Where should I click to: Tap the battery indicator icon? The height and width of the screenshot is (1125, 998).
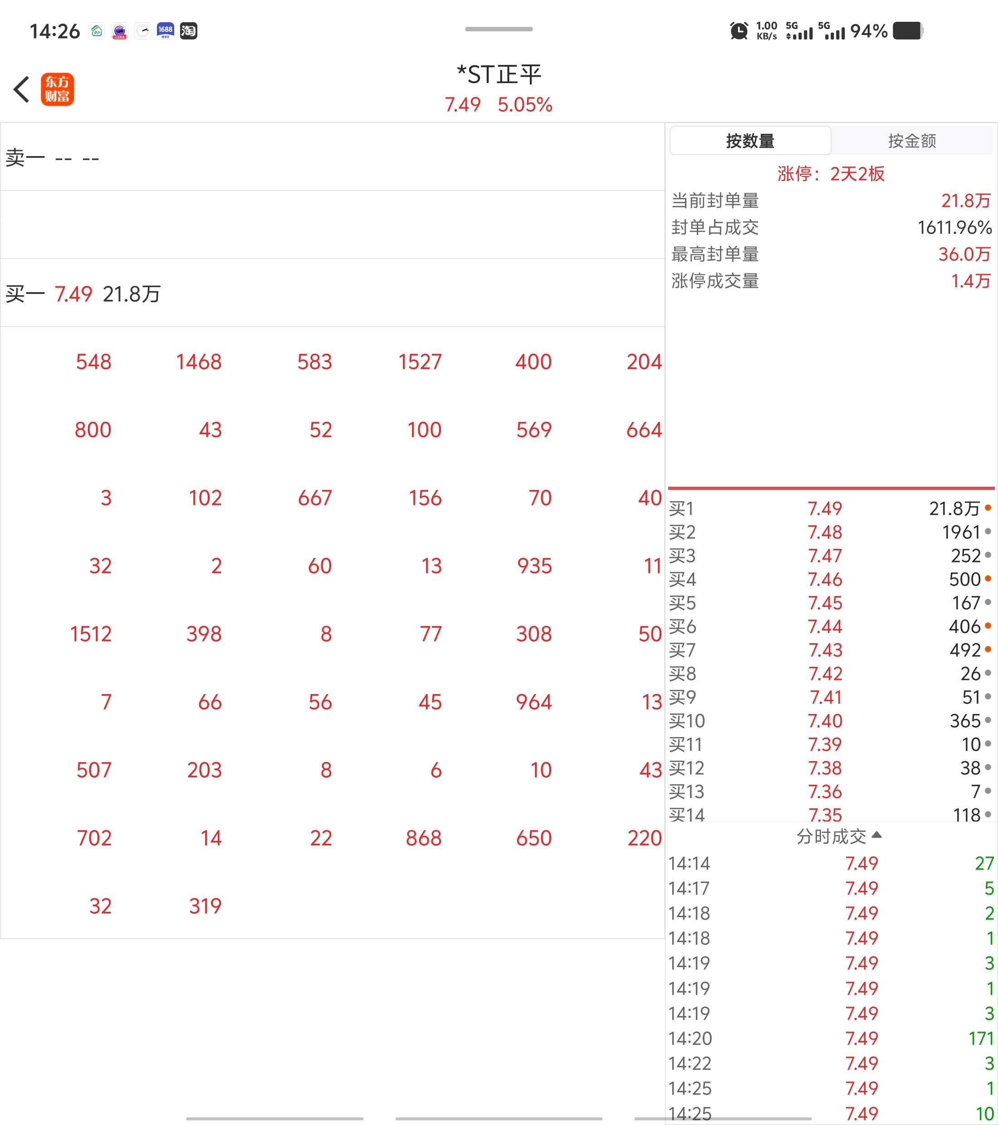click(908, 31)
